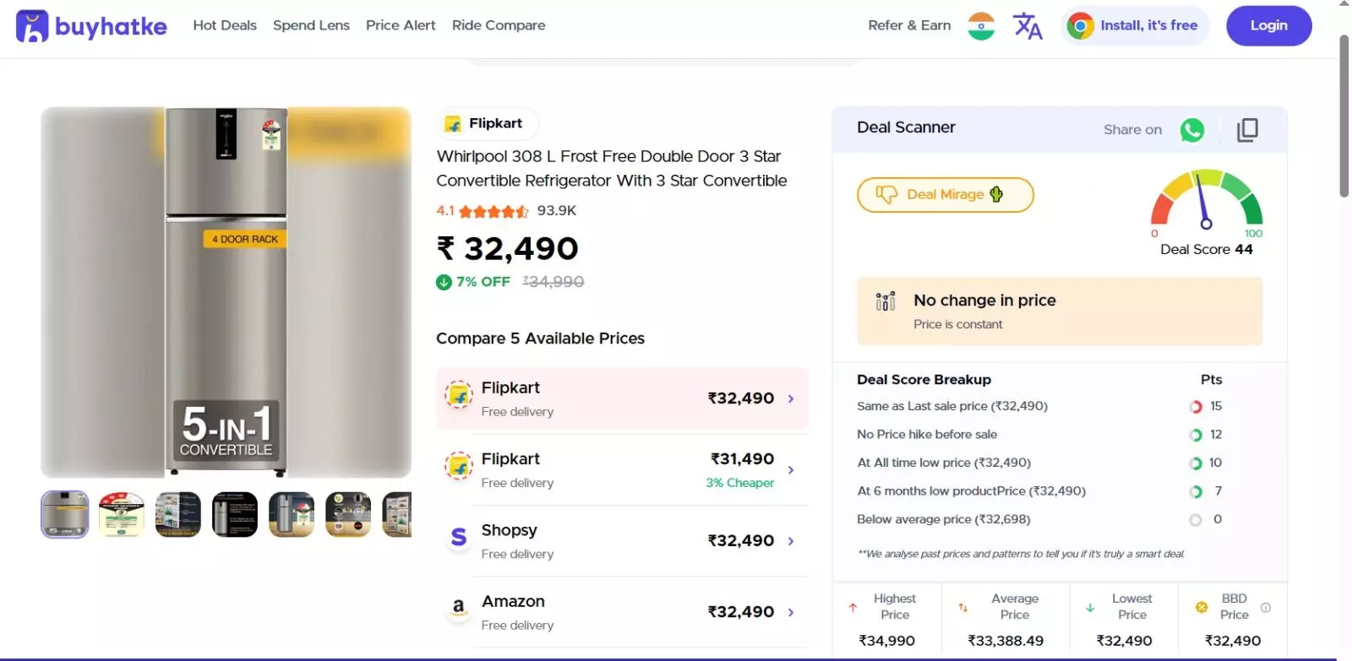Screen dimensions: 1352x661
Task: Copy deal link with copy icon
Action: [x=1247, y=130]
